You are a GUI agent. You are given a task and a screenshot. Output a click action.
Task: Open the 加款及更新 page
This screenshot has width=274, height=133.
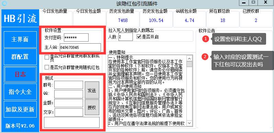pyautogui.click(x=20, y=109)
